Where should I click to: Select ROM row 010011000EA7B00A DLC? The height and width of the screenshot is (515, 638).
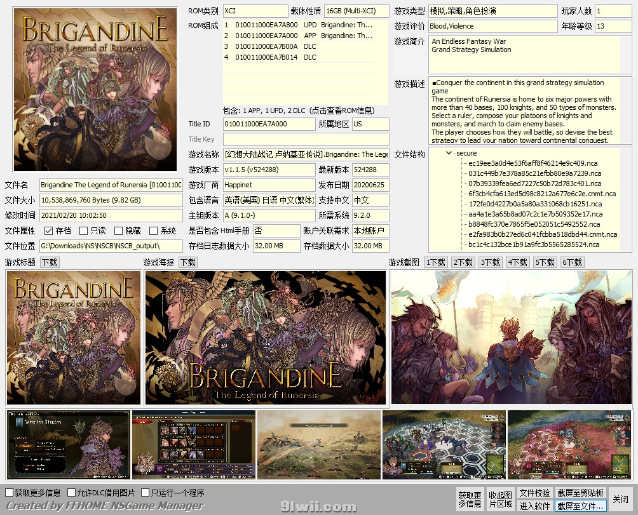[299, 46]
